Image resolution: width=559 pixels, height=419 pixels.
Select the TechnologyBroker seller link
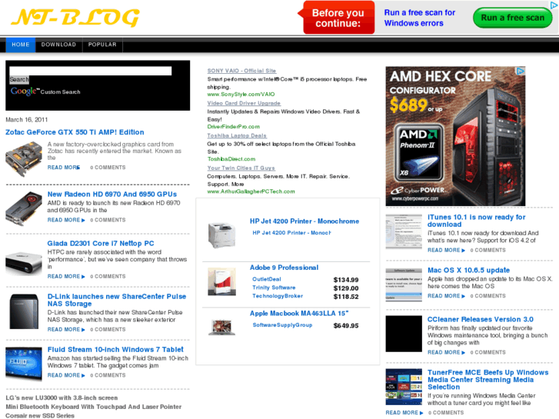coord(278,296)
